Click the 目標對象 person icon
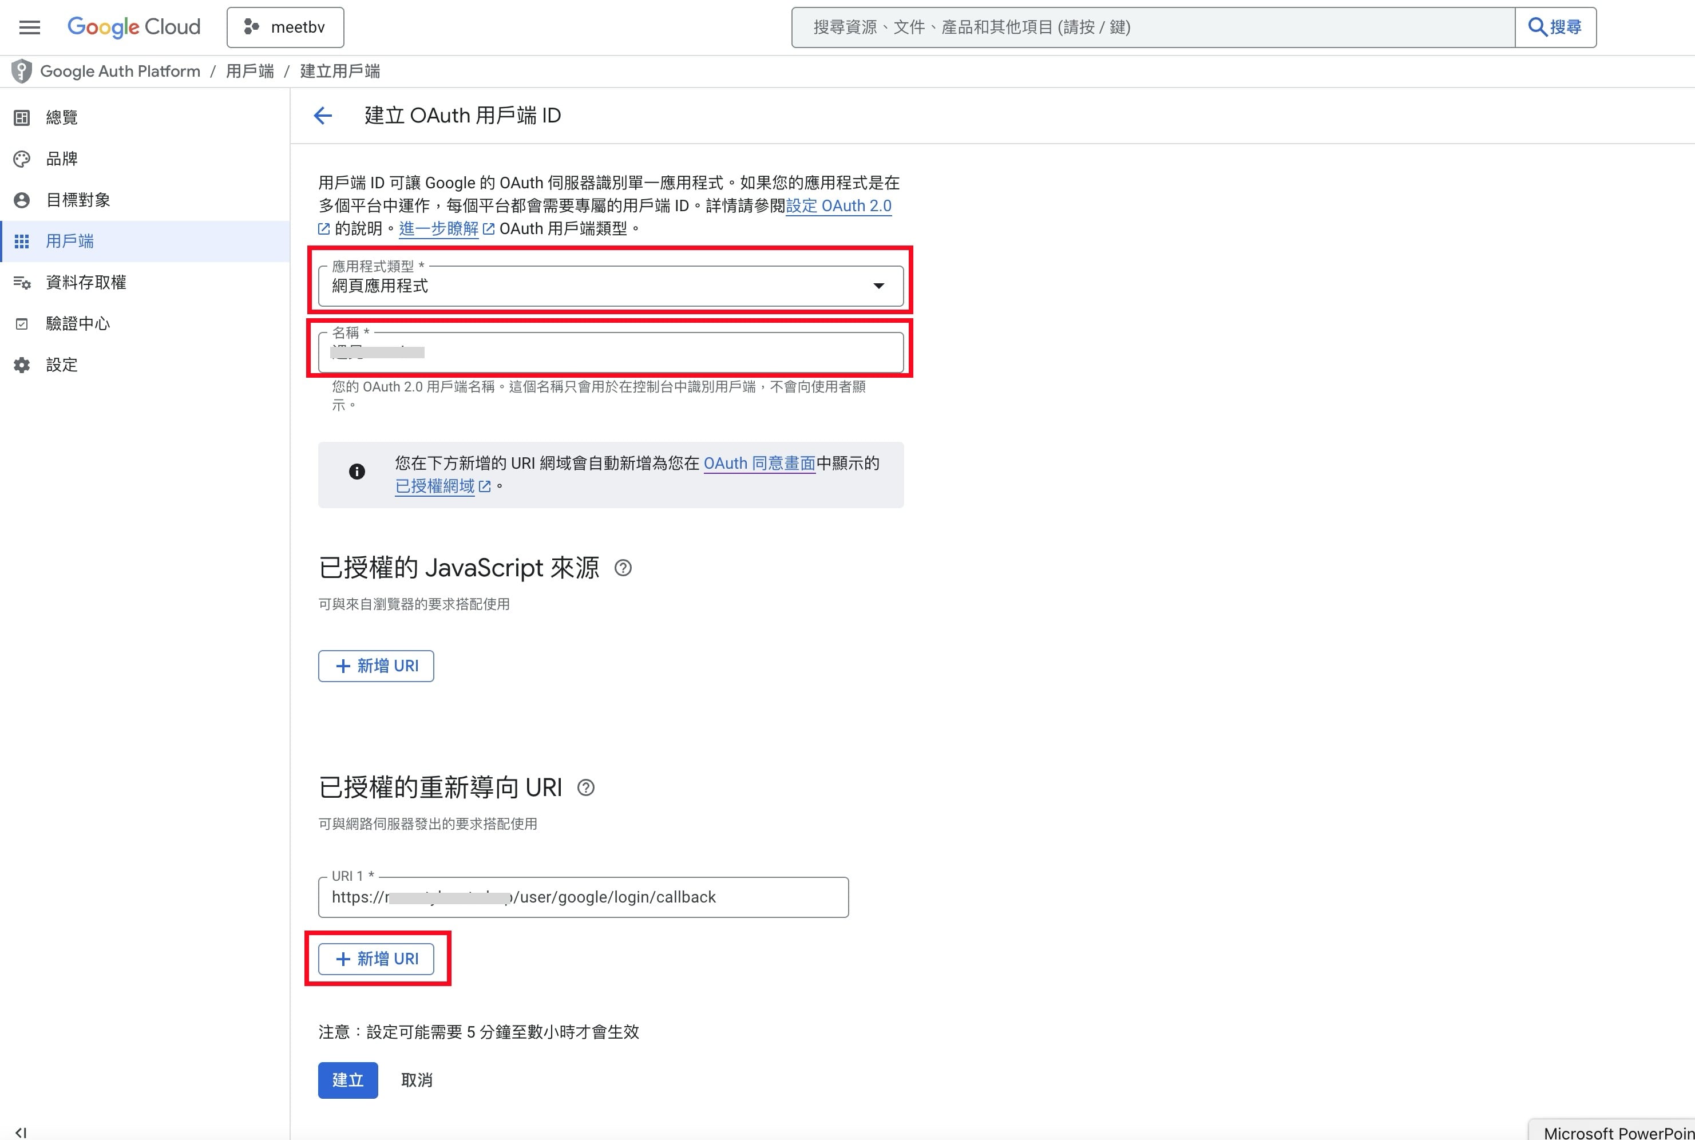This screenshot has width=1695, height=1140. 22,200
